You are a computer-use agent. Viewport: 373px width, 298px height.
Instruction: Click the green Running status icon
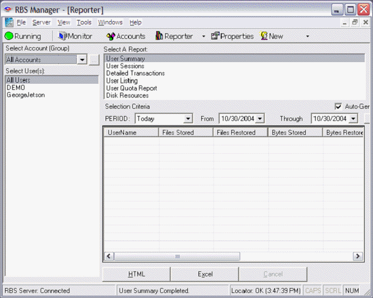(x=9, y=36)
